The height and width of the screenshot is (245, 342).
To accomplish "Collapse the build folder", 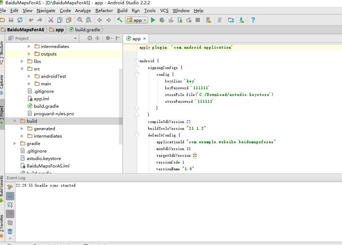I will coord(15,121).
